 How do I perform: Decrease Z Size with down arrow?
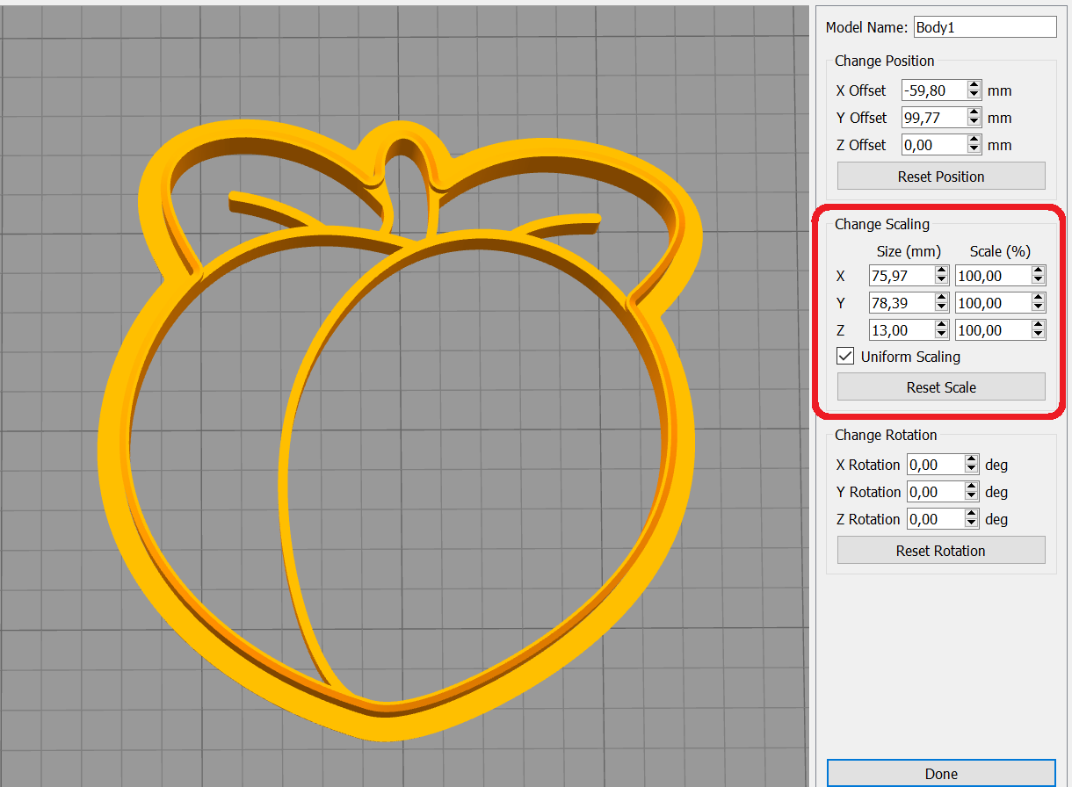pyautogui.click(x=942, y=336)
